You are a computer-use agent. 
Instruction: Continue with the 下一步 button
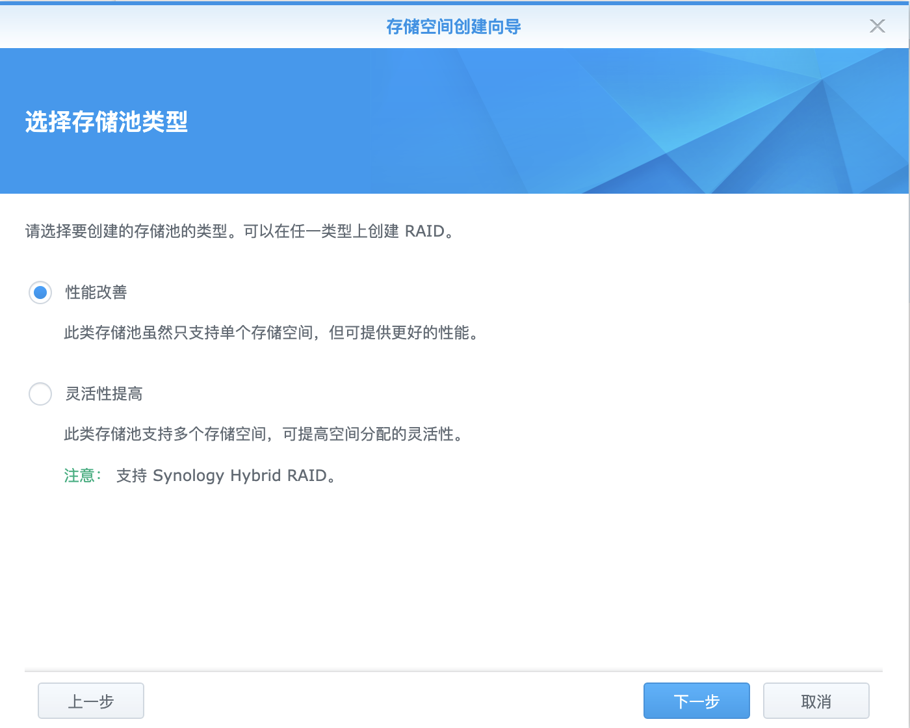[x=697, y=701]
